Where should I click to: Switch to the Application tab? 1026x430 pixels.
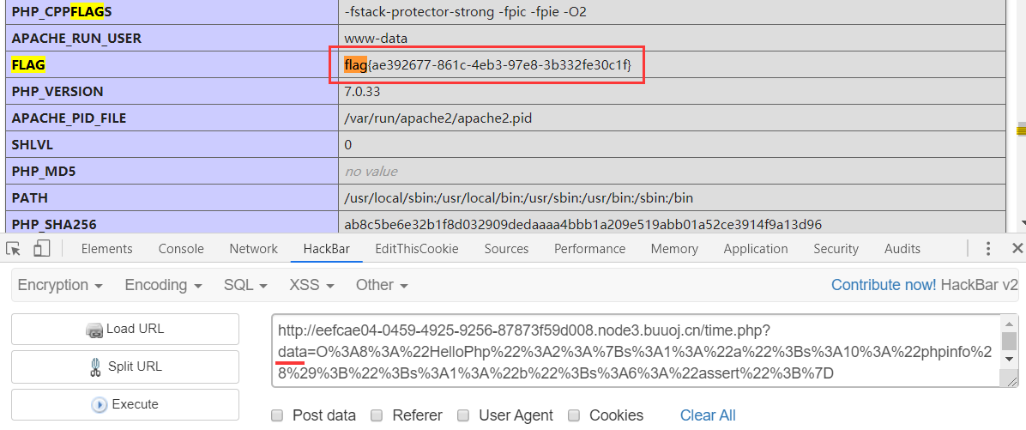[756, 249]
